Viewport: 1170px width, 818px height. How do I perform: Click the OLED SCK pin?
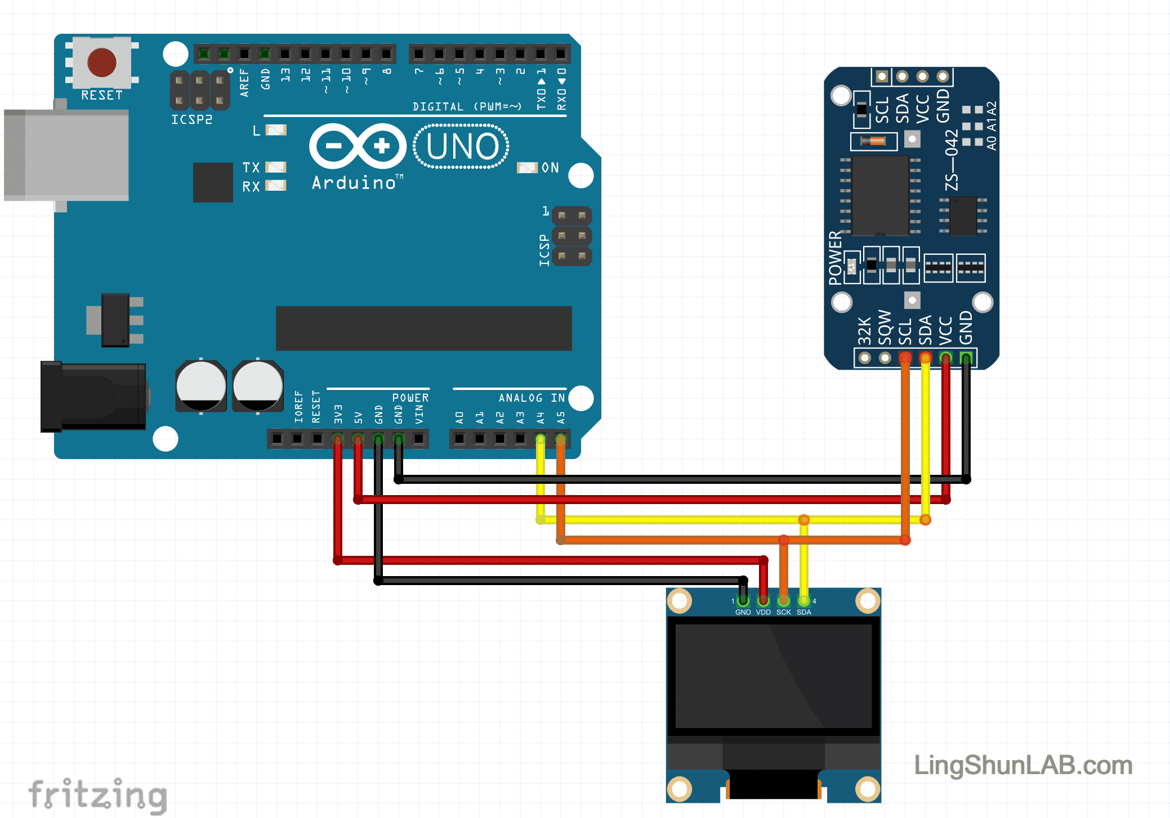pos(784,601)
